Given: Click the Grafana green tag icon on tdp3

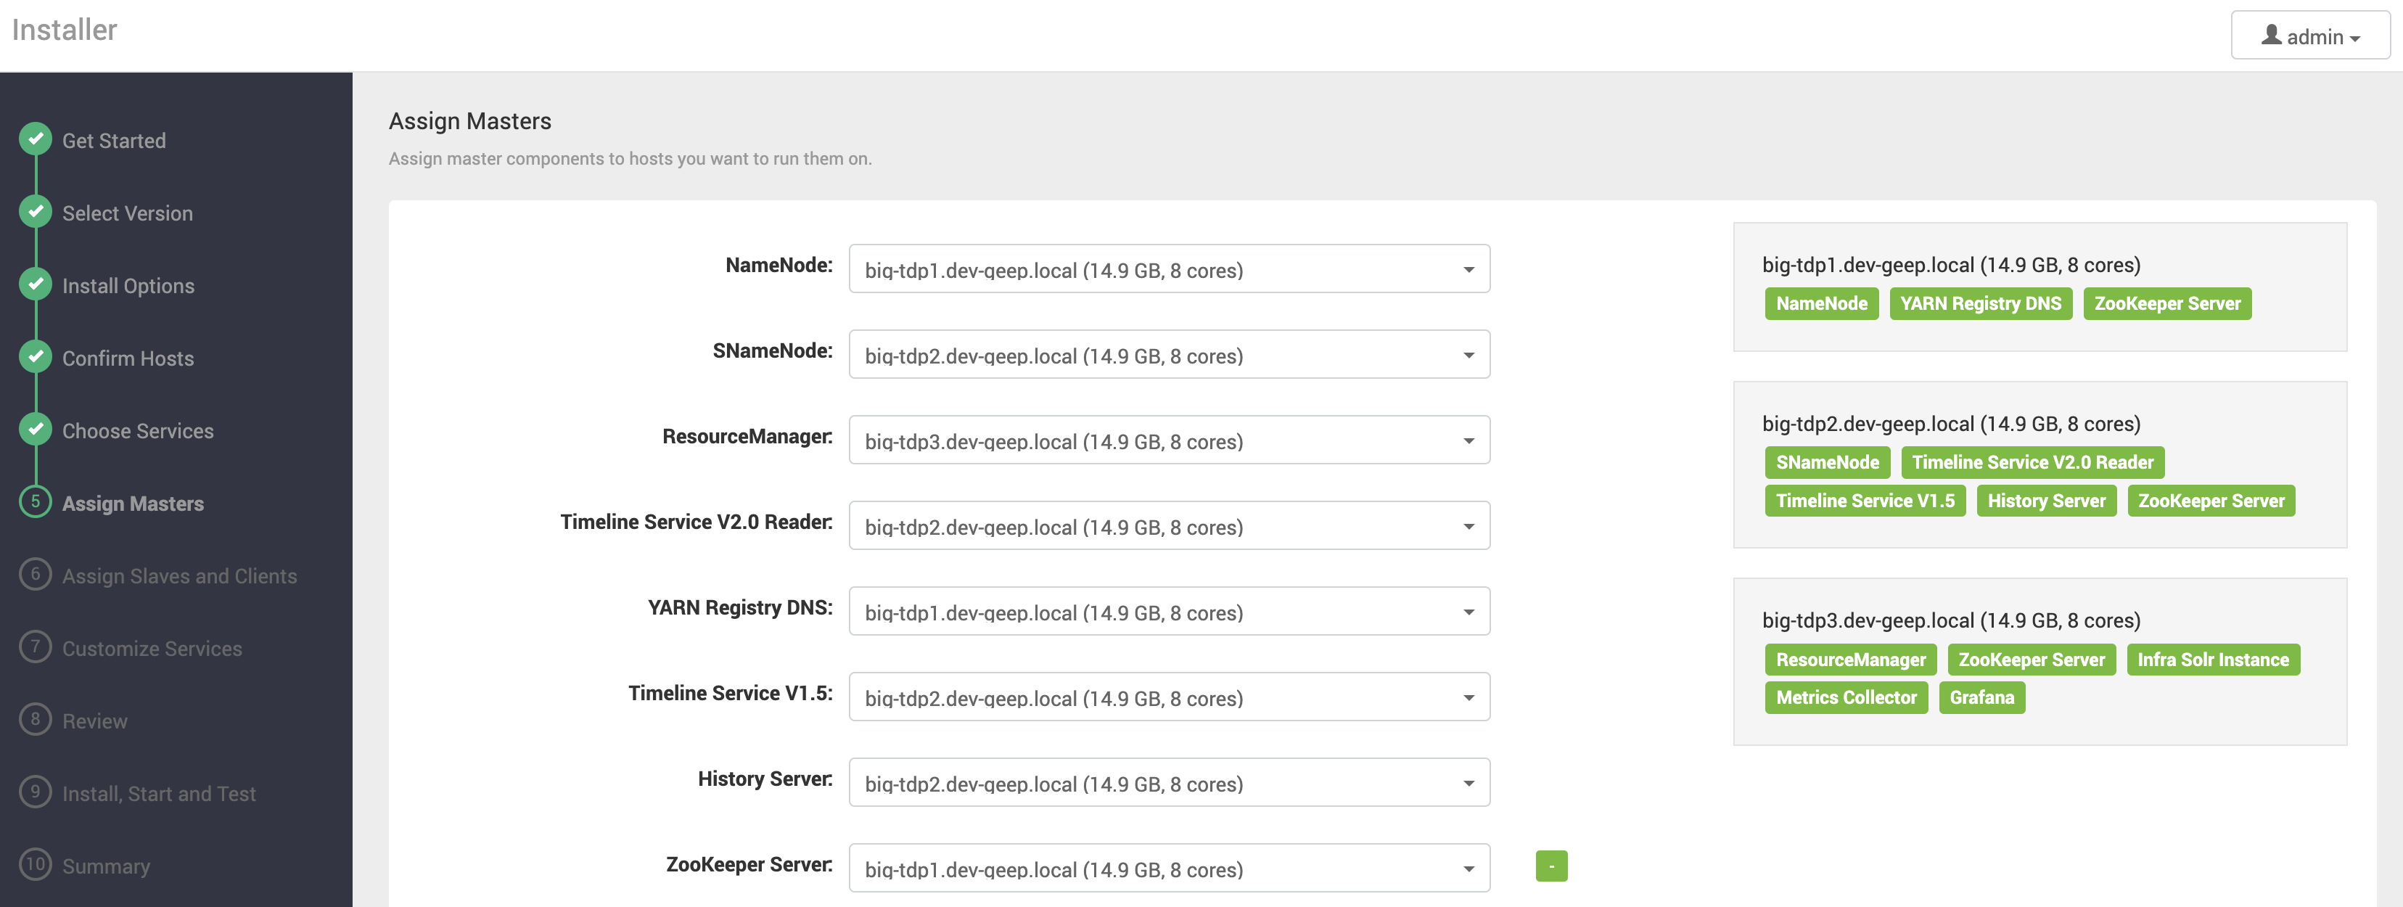Looking at the screenshot, I should pos(1981,699).
